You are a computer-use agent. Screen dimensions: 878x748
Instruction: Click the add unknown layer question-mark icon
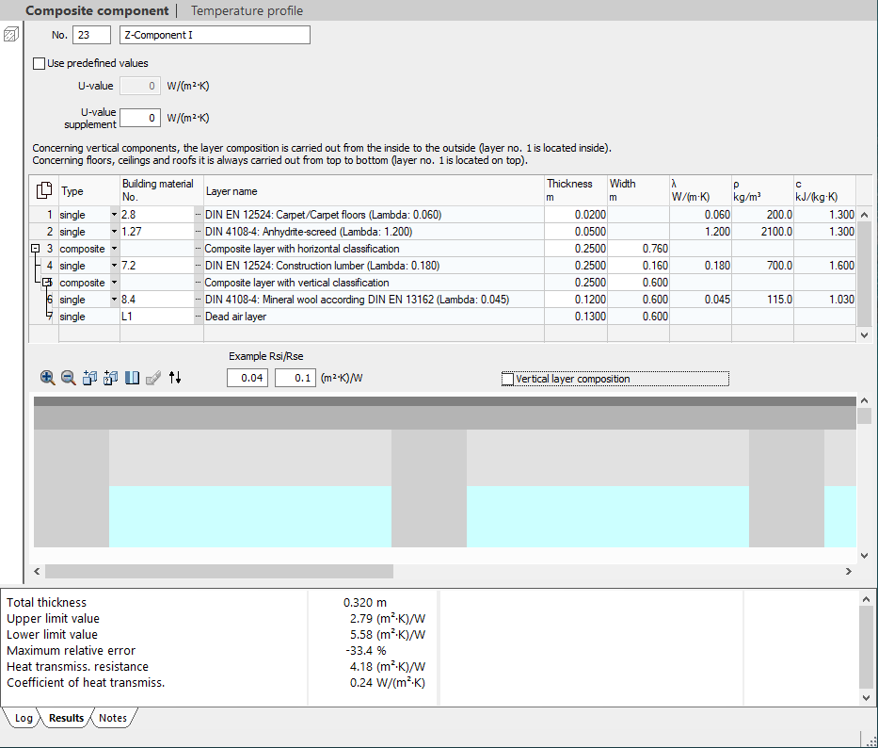(111, 378)
